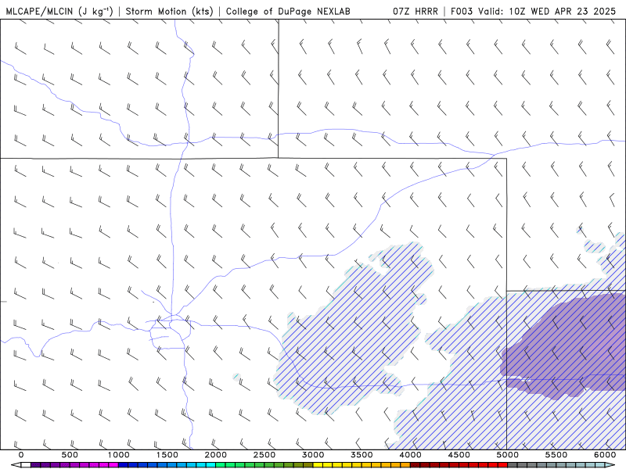Click the College of DuPage NEXLAB text

coord(288,11)
